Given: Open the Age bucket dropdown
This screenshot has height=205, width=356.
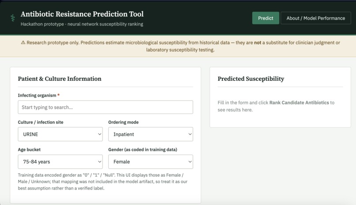Looking at the screenshot, I should pos(60,162).
